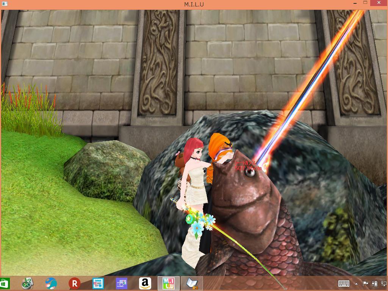The width and height of the screenshot is (388, 291).
Task: Open the M.I.L.U window system menu icon
Action: click(x=5, y=4)
